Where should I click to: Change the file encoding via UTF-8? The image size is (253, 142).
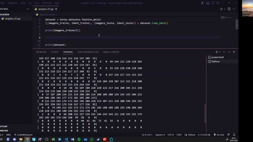coord(170,135)
